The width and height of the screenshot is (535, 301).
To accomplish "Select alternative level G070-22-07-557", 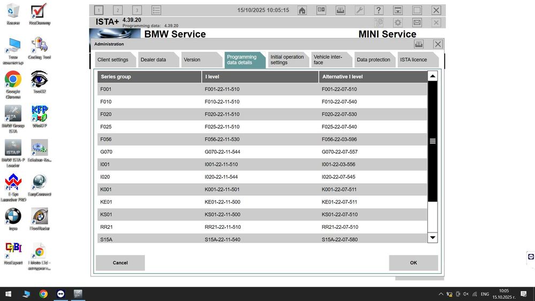I will pos(340,152).
